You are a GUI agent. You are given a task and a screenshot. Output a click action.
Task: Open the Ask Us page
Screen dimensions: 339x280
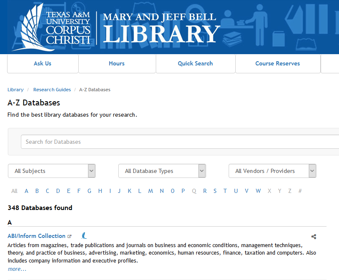coord(42,63)
